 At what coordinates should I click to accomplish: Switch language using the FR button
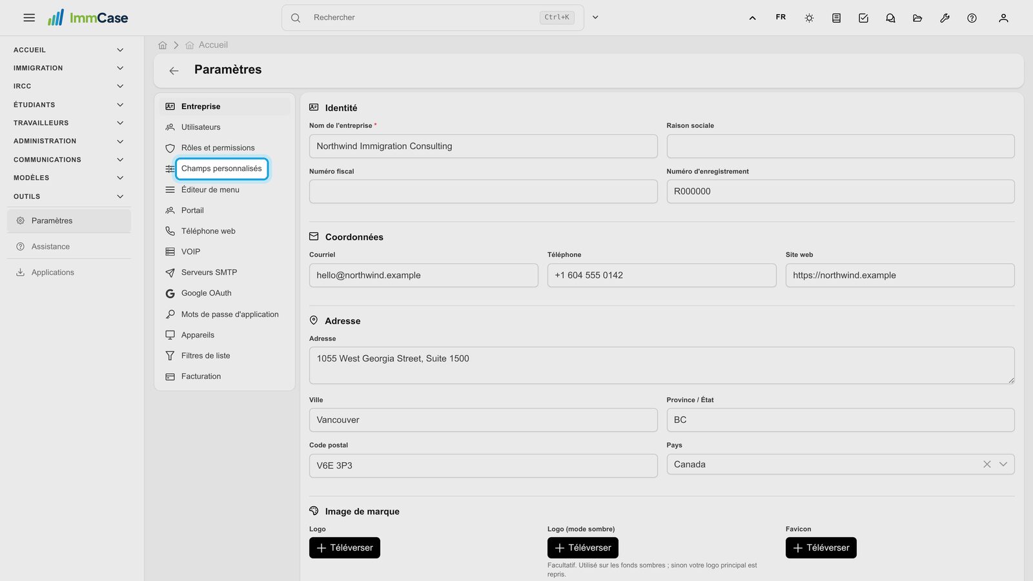tap(781, 17)
